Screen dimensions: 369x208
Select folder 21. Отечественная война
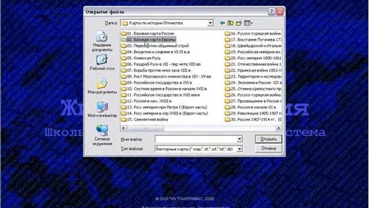(x=253, y=64)
